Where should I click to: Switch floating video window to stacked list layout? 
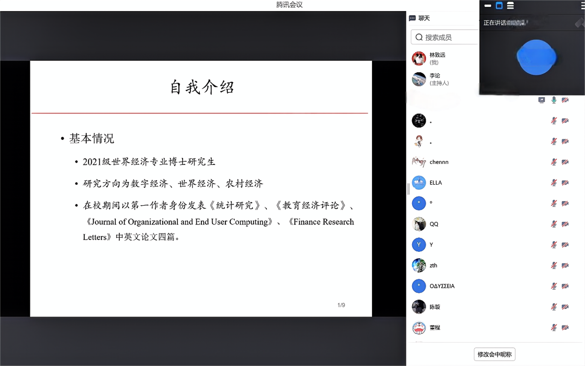click(510, 6)
